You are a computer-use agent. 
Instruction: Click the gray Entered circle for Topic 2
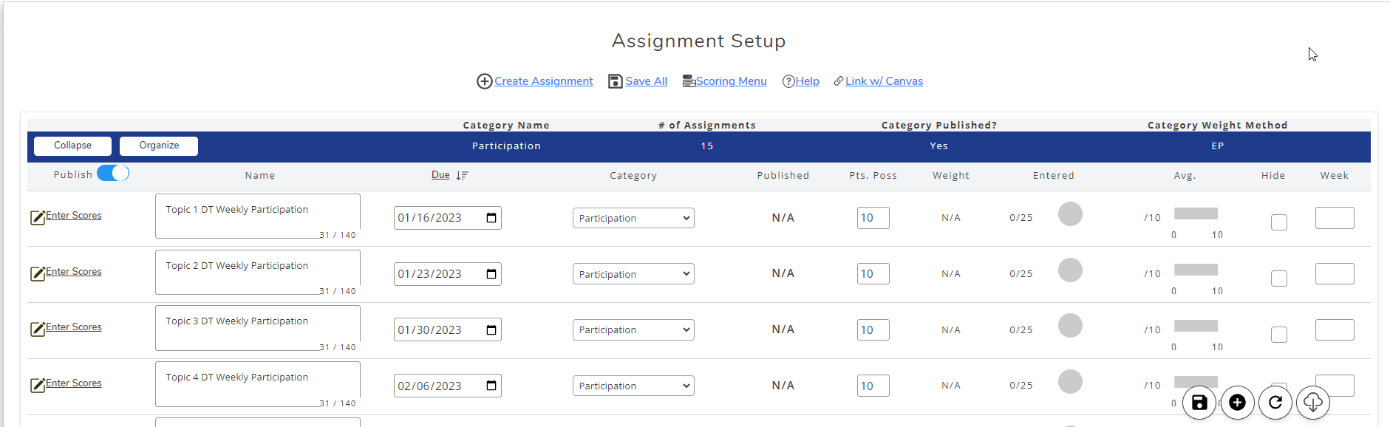point(1070,270)
